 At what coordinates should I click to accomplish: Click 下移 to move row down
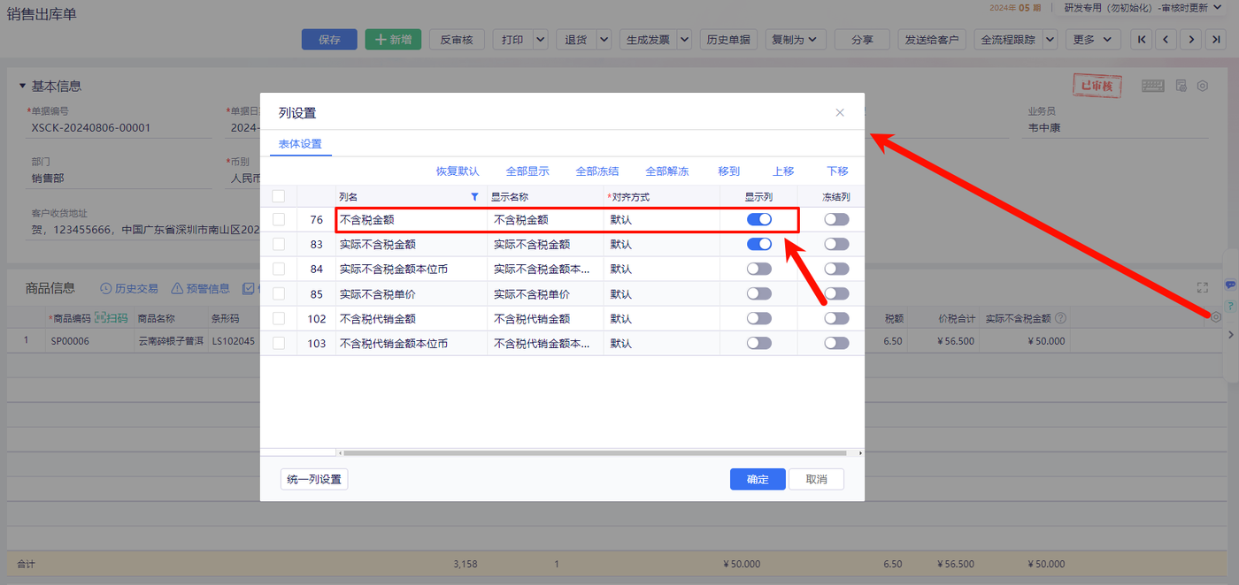[x=837, y=171]
